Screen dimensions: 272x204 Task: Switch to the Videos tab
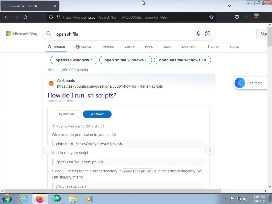click(129, 47)
